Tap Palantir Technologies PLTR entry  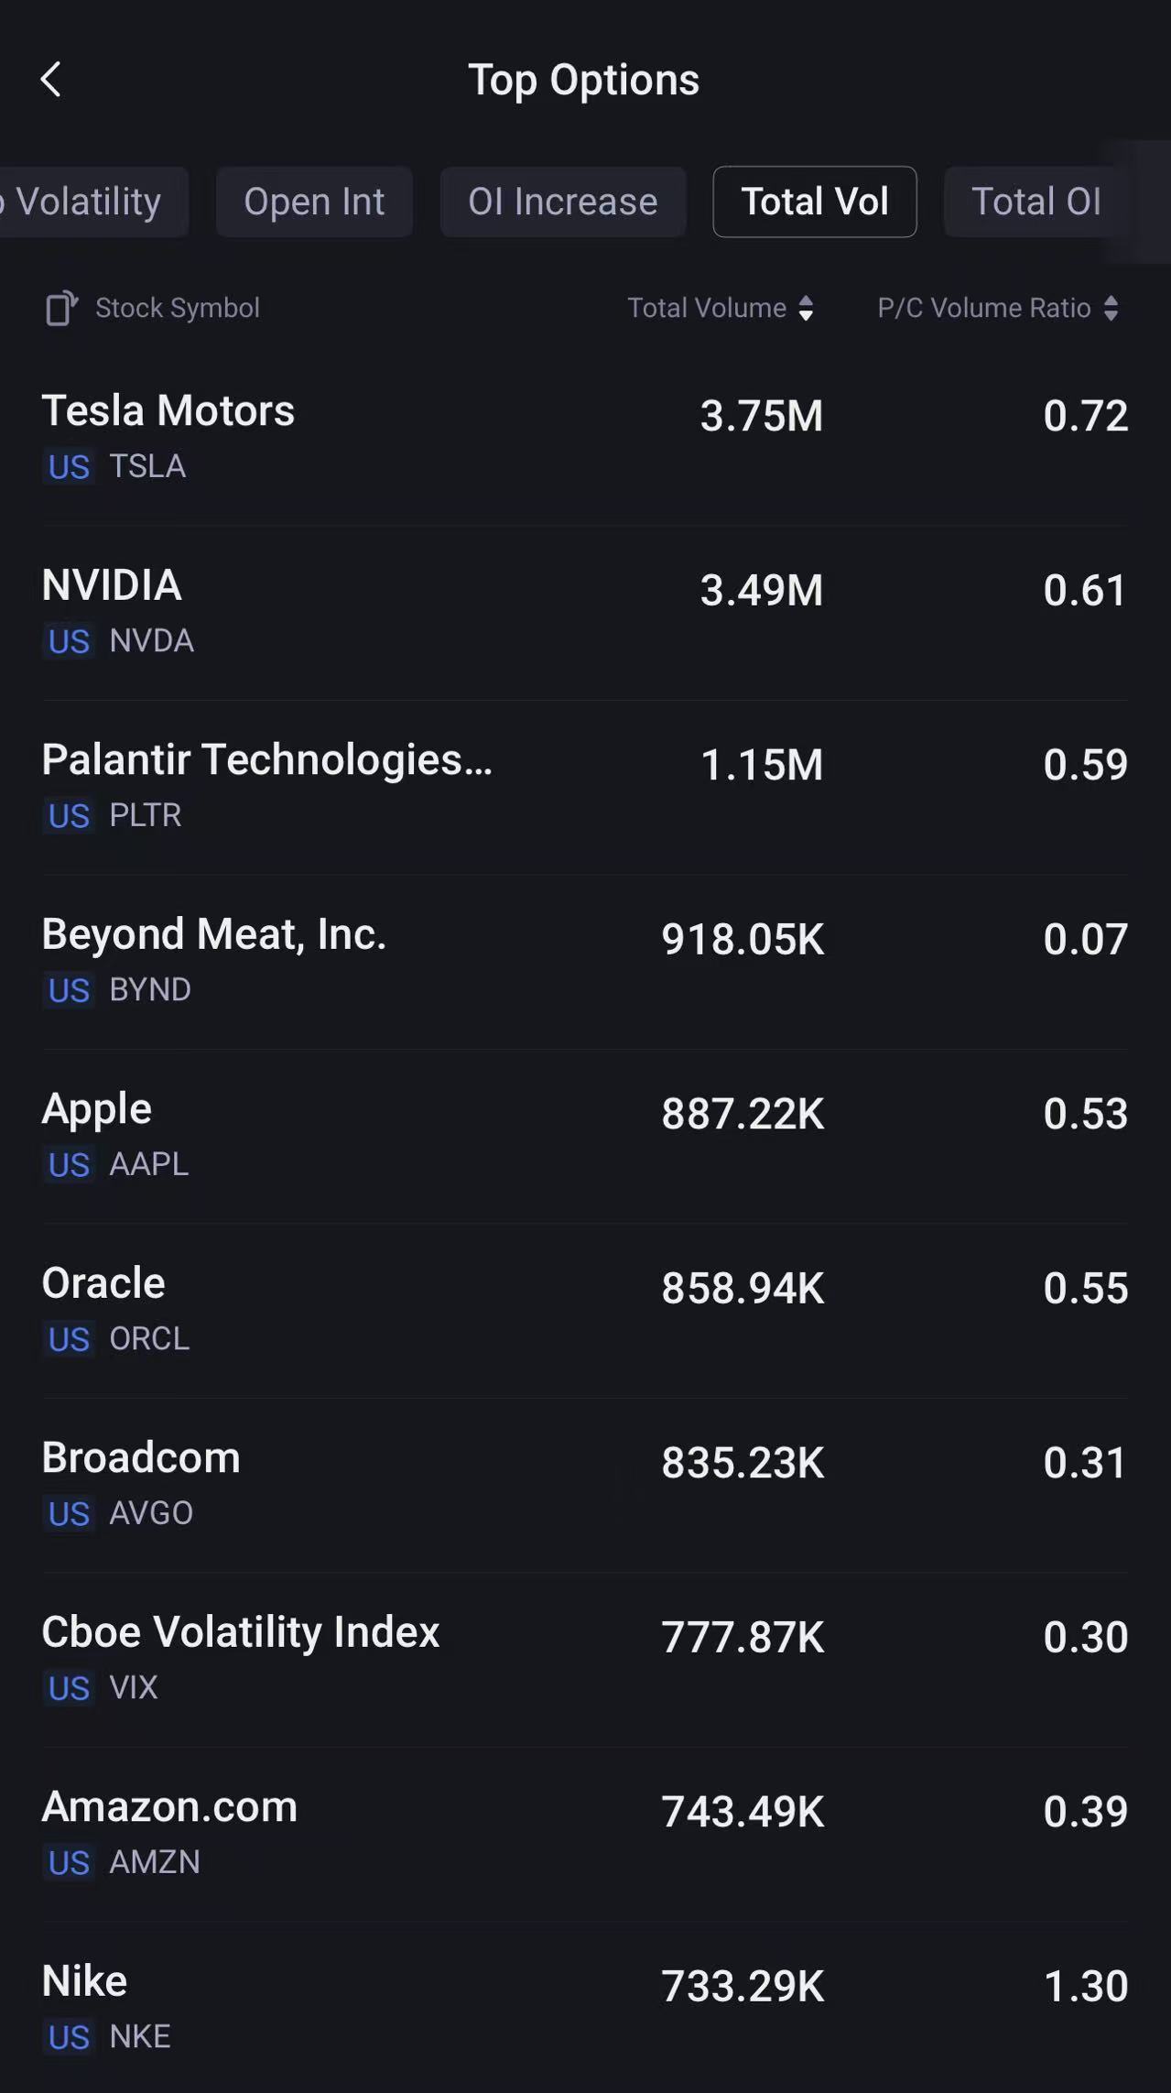584,785
